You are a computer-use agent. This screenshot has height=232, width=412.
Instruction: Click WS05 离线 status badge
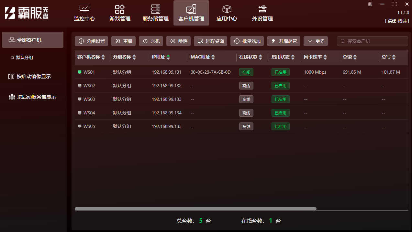[x=246, y=126]
